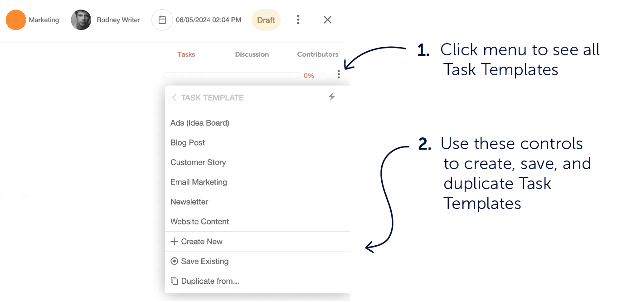Viewport: 617px width, 302px height.
Task: Click Create New template option
Action: pyautogui.click(x=257, y=242)
